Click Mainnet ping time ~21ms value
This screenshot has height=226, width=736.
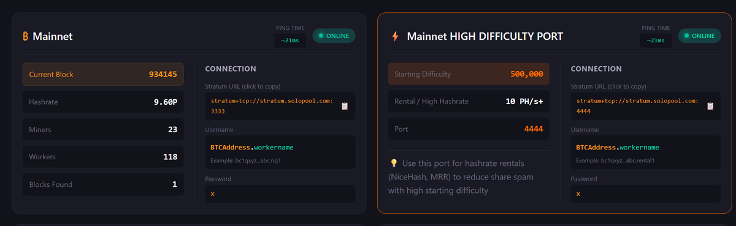pos(290,40)
